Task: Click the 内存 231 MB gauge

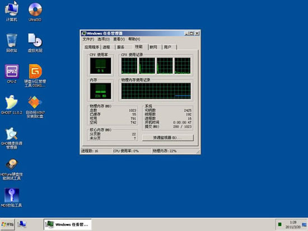Action: click(x=101, y=91)
